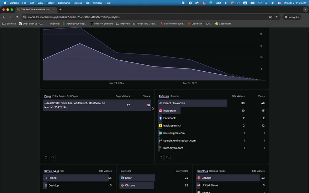
Task: Click the United States flag icon
Action: (x=199, y=185)
